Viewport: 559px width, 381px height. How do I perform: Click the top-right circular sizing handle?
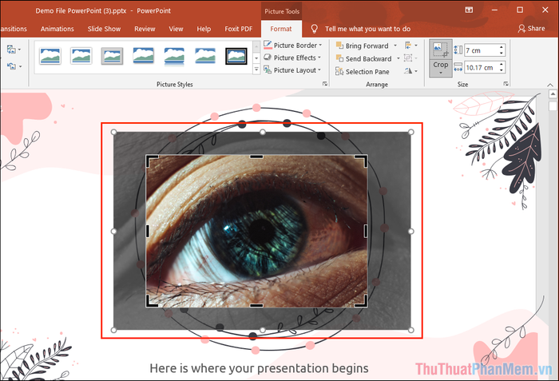coord(410,132)
